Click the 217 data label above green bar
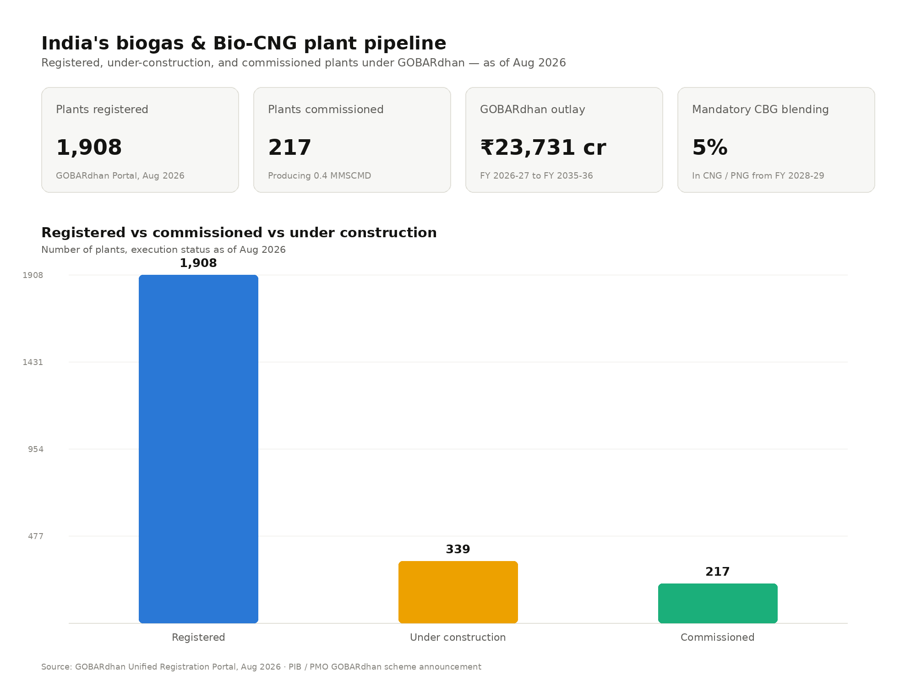 tap(718, 572)
